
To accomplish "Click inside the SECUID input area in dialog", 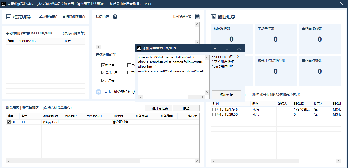I will click(171, 75).
